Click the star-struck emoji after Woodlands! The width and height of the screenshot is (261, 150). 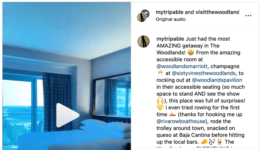(x=191, y=52)
